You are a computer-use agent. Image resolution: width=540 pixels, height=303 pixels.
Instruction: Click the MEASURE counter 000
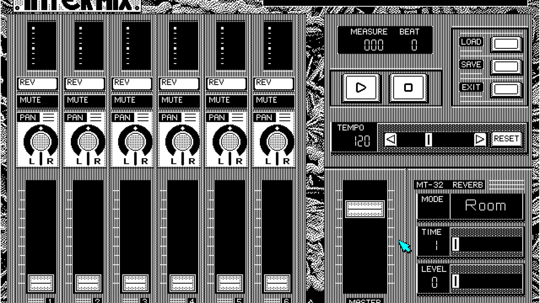click(x=374, y=45)
